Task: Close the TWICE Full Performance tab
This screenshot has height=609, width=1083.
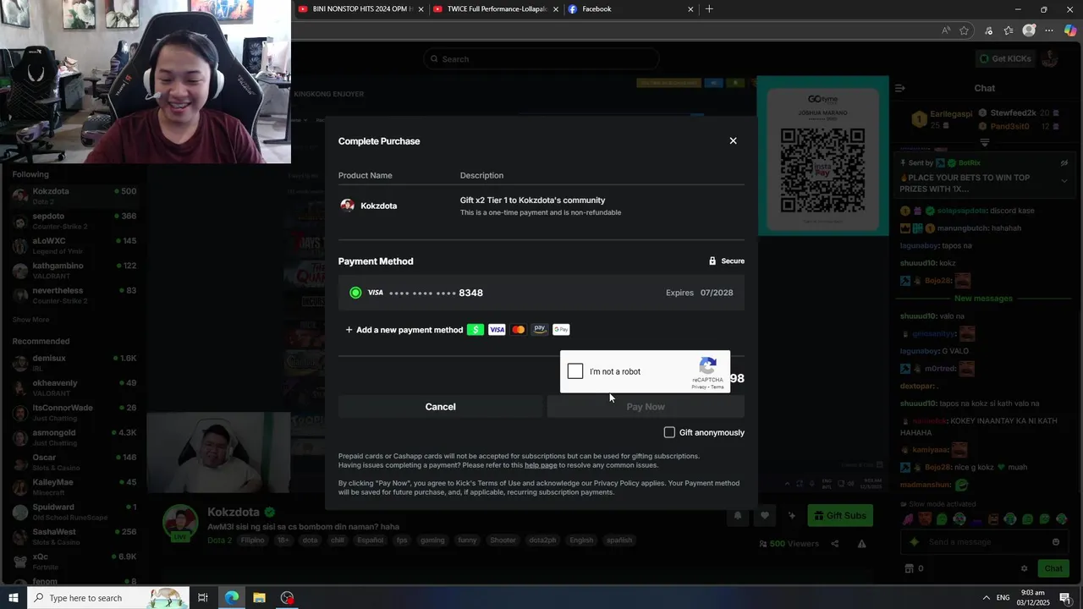Action: [556, 9]
